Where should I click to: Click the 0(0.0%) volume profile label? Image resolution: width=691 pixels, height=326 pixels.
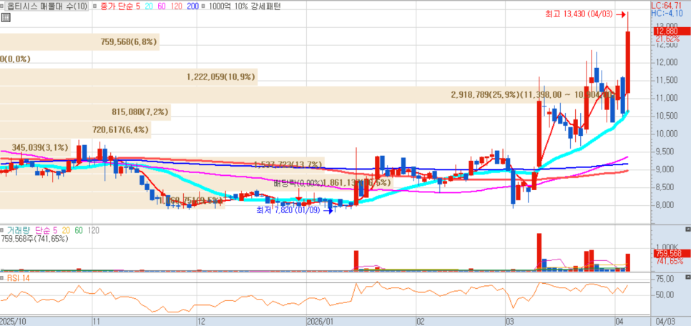coord(15,59)
